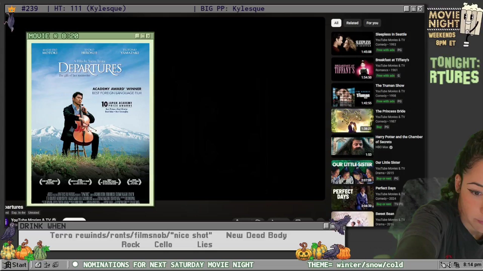Click the Exp. in 4w tag

click(x=18, y=213)
